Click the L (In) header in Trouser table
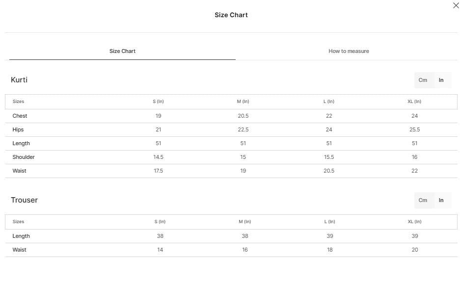Image resolution: width=462 pixels, height=308 pixels. click(x=330, y=221)
